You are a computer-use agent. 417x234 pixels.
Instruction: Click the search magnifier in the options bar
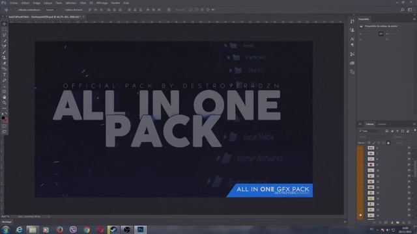click(x=403, y=10)
